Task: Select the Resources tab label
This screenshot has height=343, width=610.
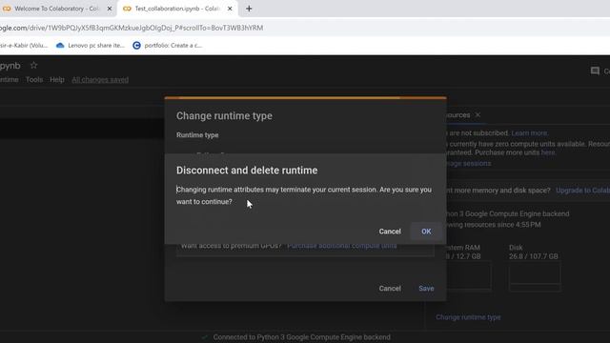Action: tap(457, 115)
